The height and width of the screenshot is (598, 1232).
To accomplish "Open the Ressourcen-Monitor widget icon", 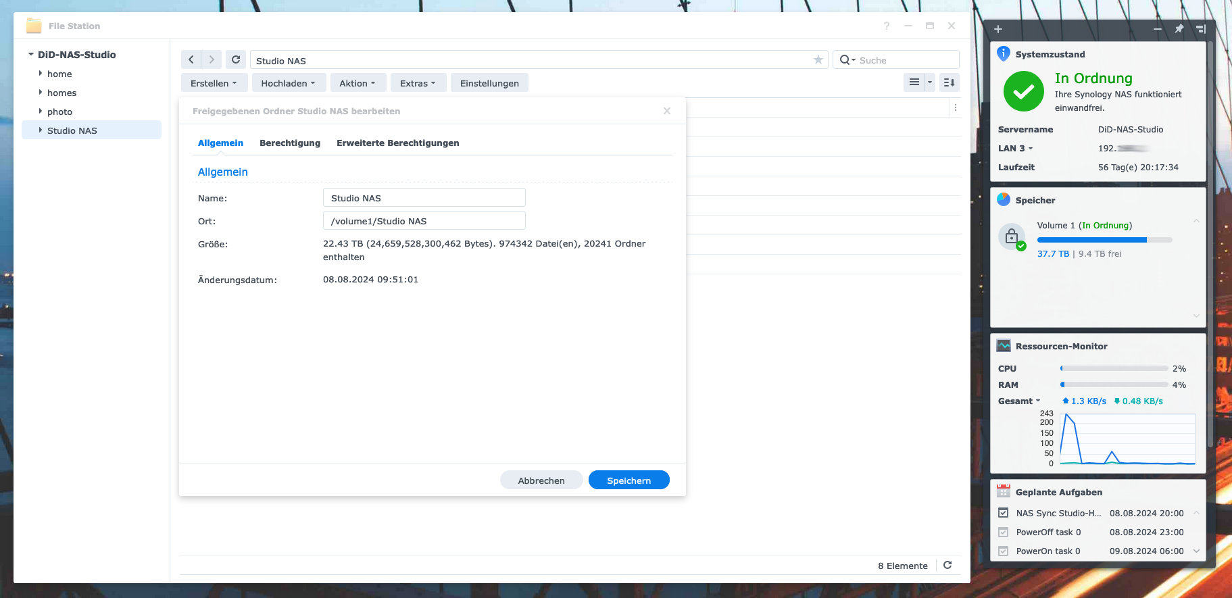I will click(x=1004, y=345).
